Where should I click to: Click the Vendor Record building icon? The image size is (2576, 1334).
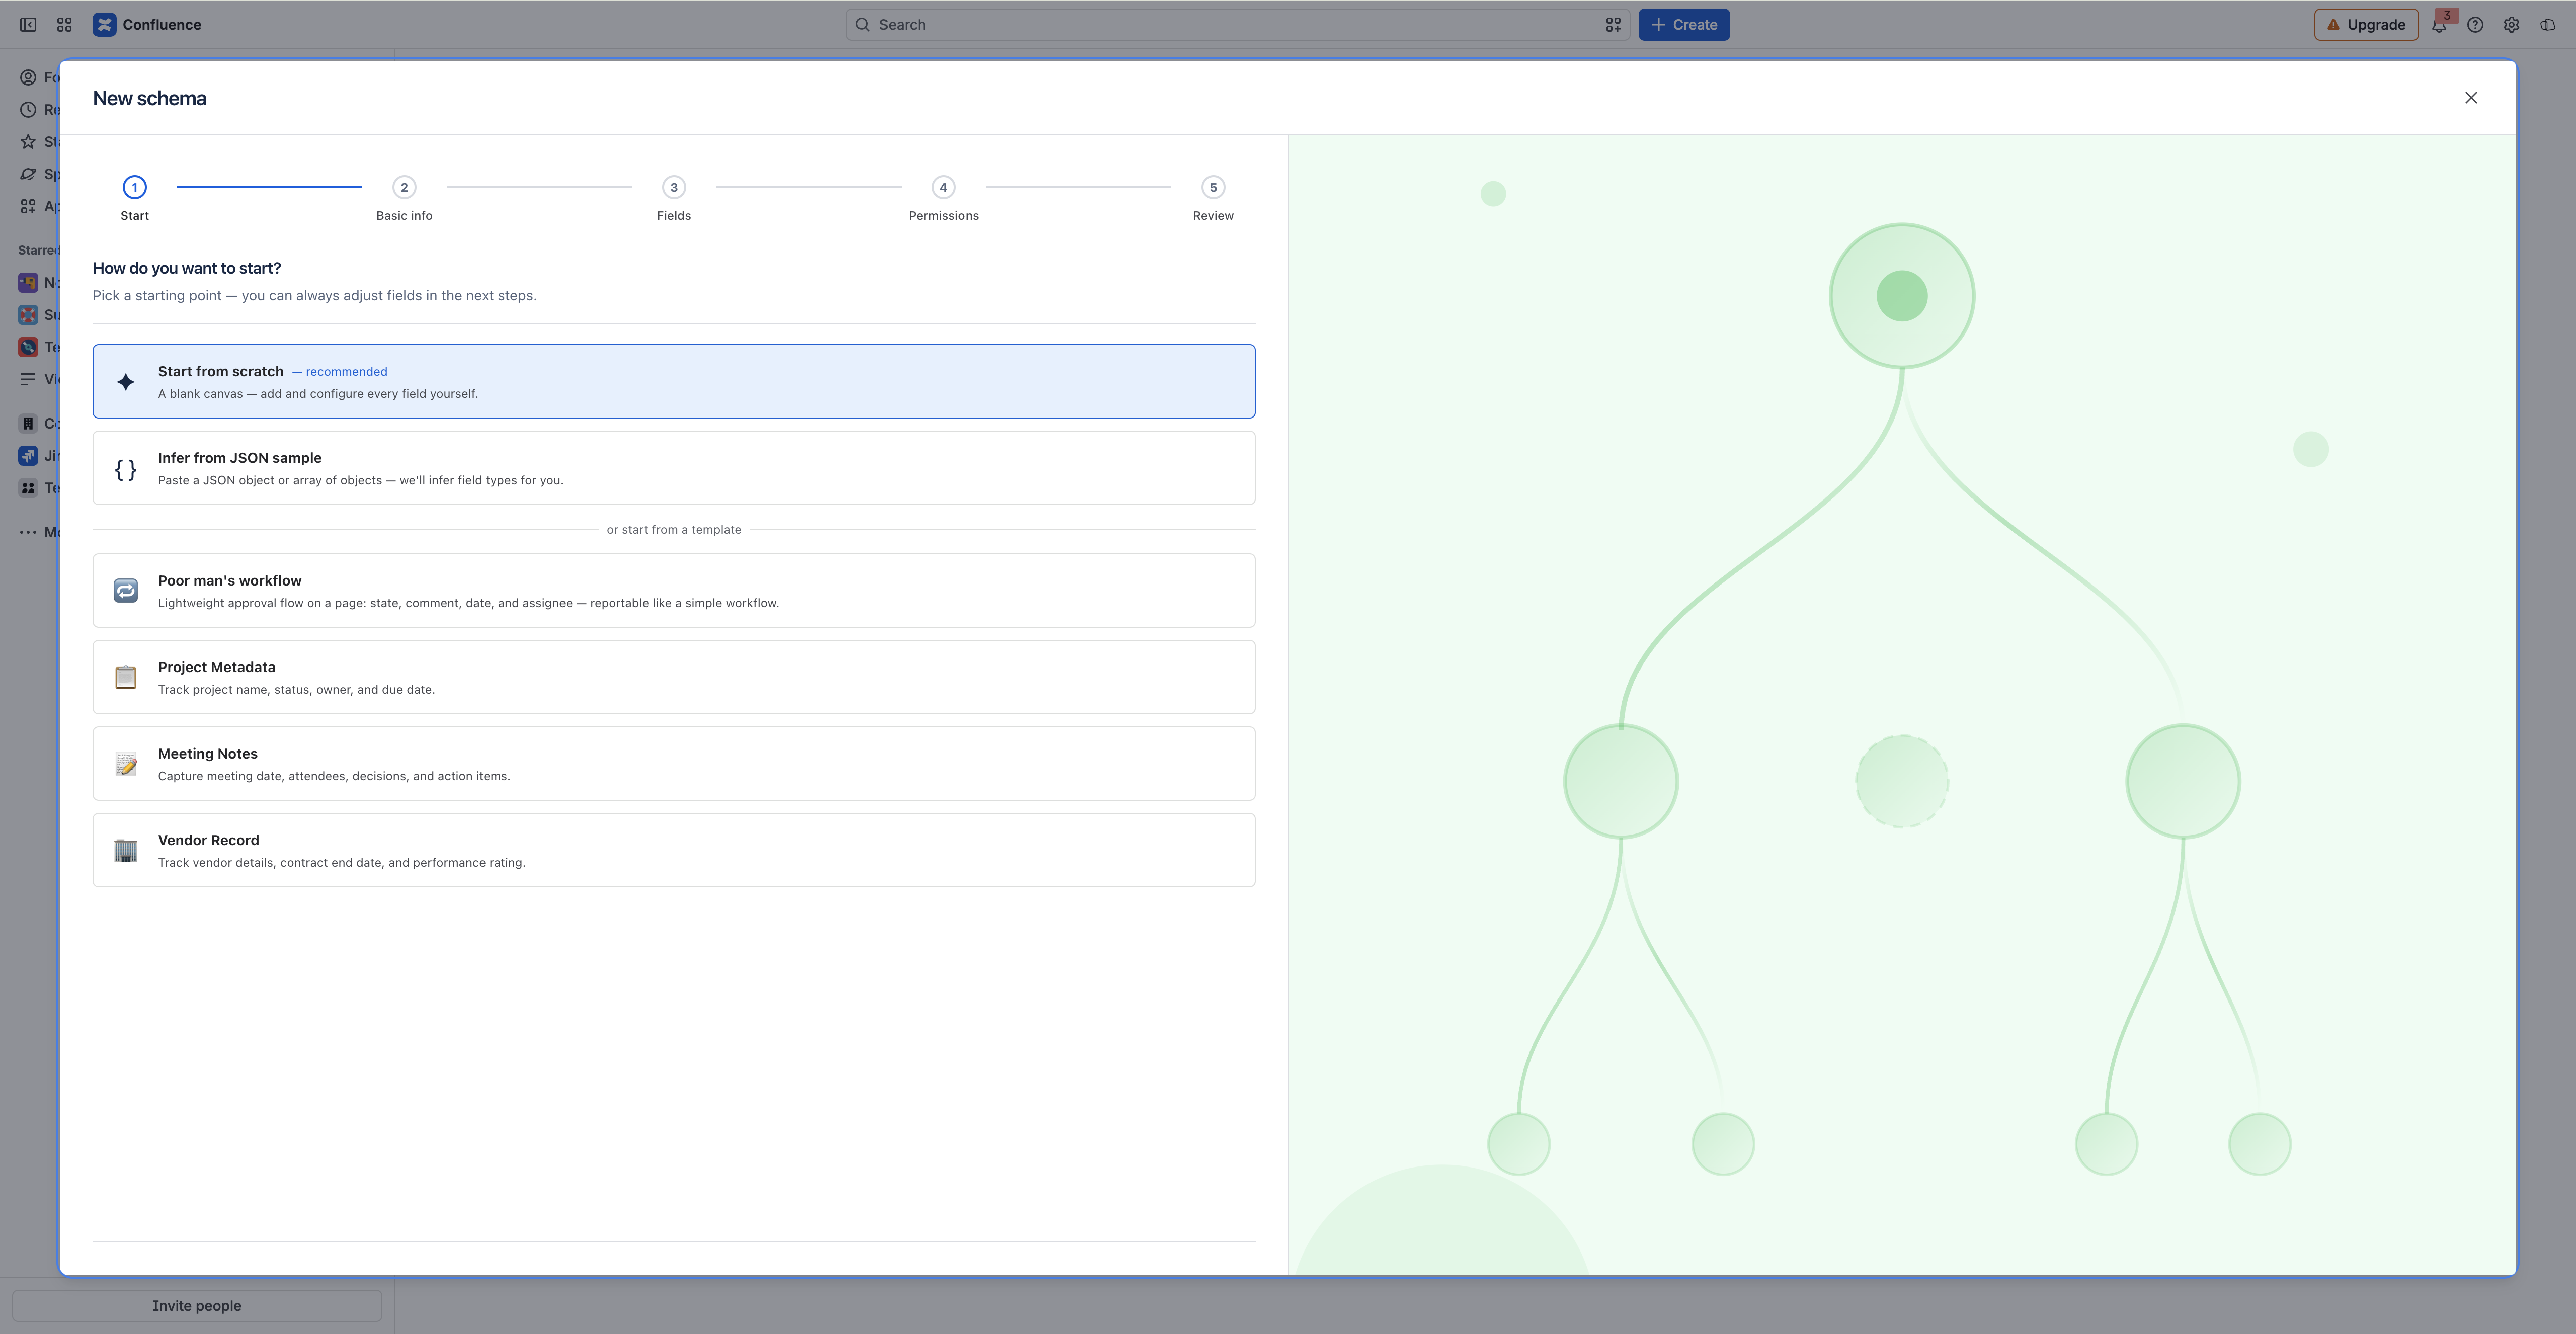coord(126,850)
